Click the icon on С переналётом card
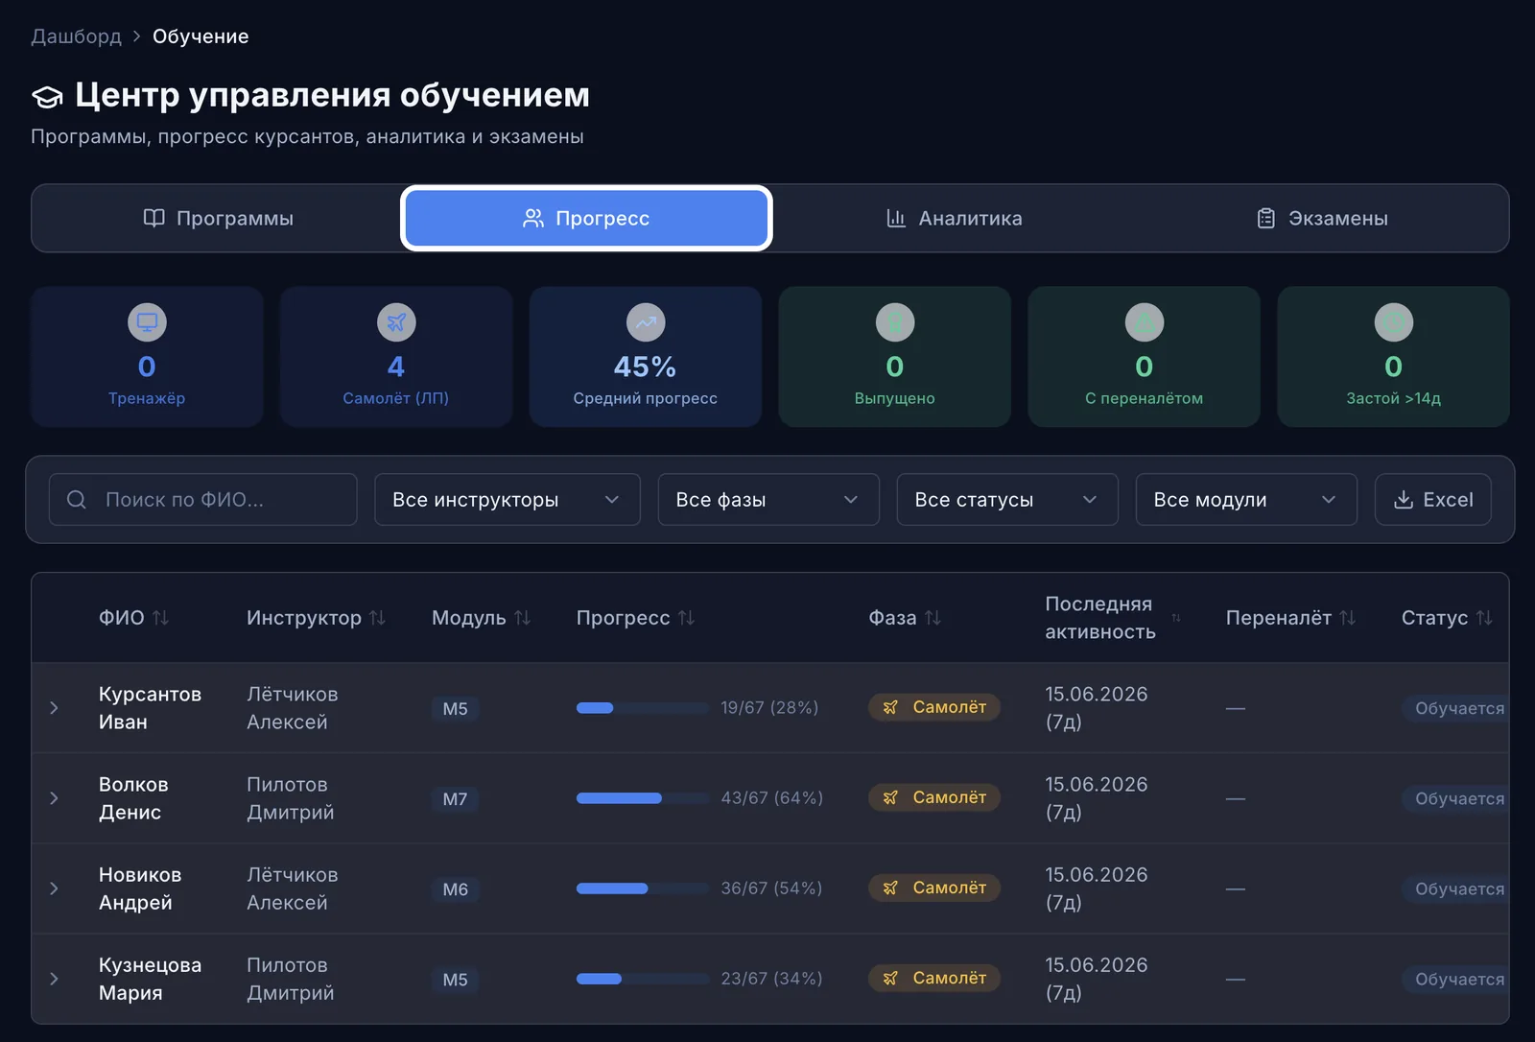This screenshot has height=1042, width=1535. (x=1145, y=322)
